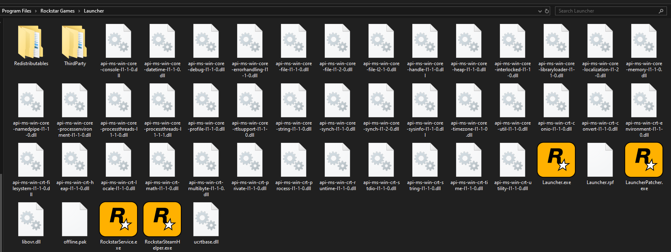Select the offline.pak file icon
Viewport: 671px width, 252px height.
point(75,219)
